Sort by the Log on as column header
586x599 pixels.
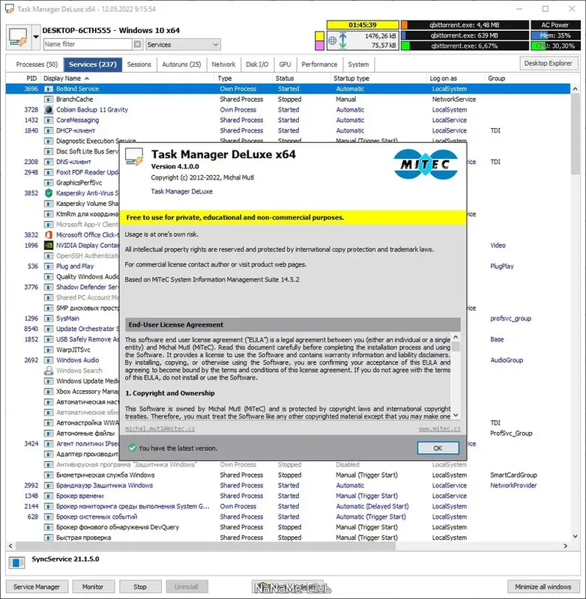[456, 79]
